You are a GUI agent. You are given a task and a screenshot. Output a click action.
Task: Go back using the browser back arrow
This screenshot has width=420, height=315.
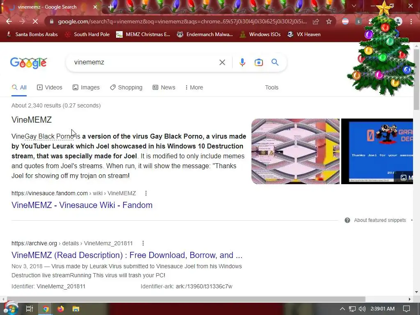[x=9, y=21]
